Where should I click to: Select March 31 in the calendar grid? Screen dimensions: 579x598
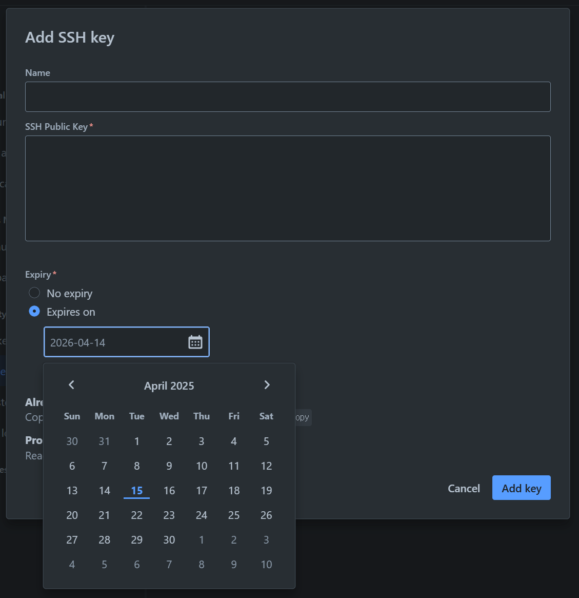click(x=104, y=441)
